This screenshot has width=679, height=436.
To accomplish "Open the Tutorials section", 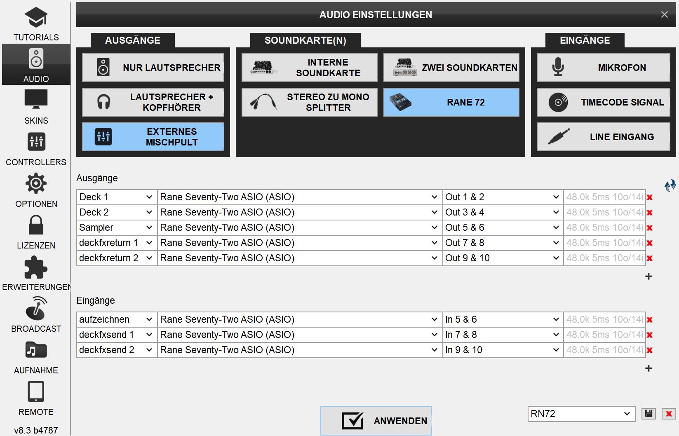I will pyautogui.click(x=36, y=23).
